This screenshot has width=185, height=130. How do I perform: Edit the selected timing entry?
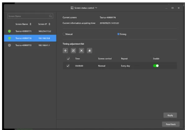(73, 51)
